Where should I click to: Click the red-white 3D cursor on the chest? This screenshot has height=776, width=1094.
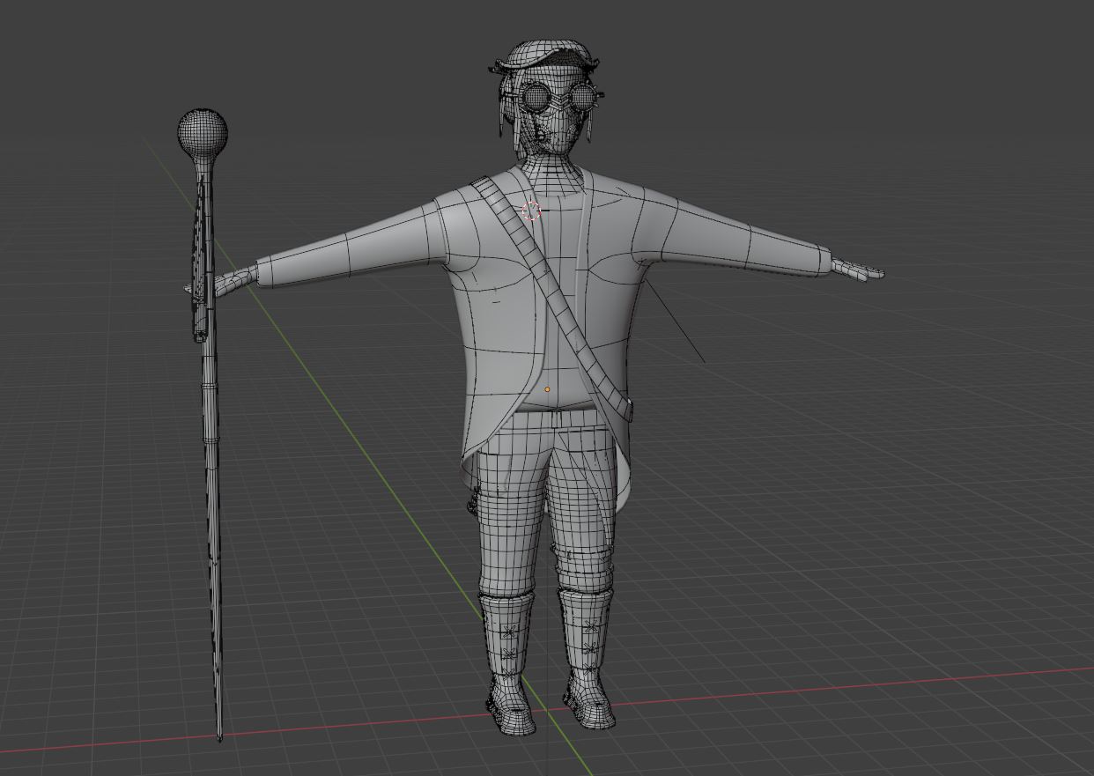(531, 211)
